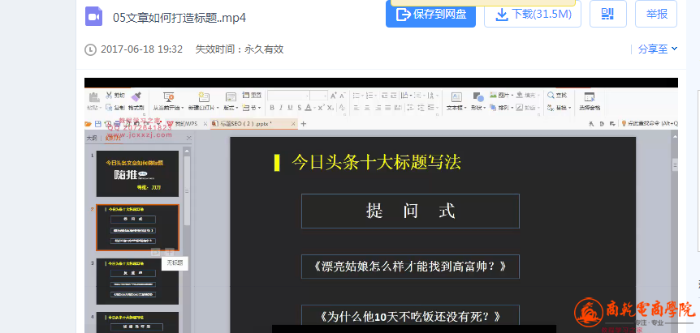
Task: Click the 05文章如何打造标题 video file icon
Action: pos(93,17)
